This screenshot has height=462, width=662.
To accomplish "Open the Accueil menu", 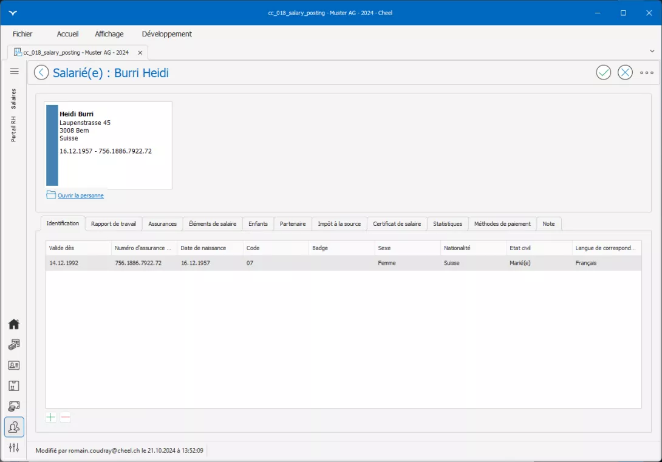I will point(67,34).
